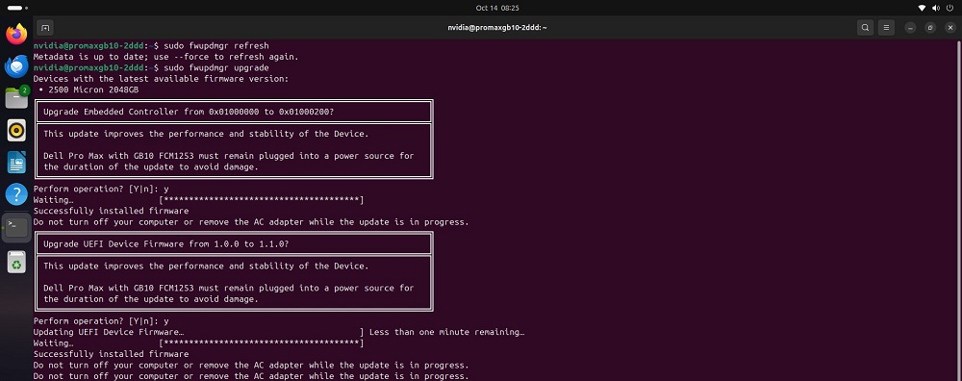Click '2500 Micron 2048GB' device line
This screenshot has height=381, width=962.
click(x=93, y=90)
